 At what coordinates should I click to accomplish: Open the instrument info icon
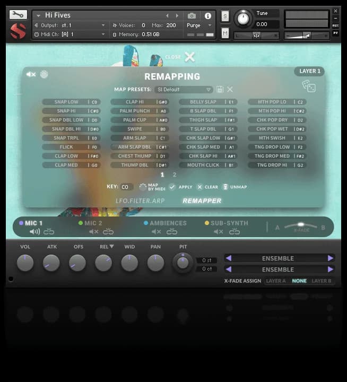pos(207,16)
